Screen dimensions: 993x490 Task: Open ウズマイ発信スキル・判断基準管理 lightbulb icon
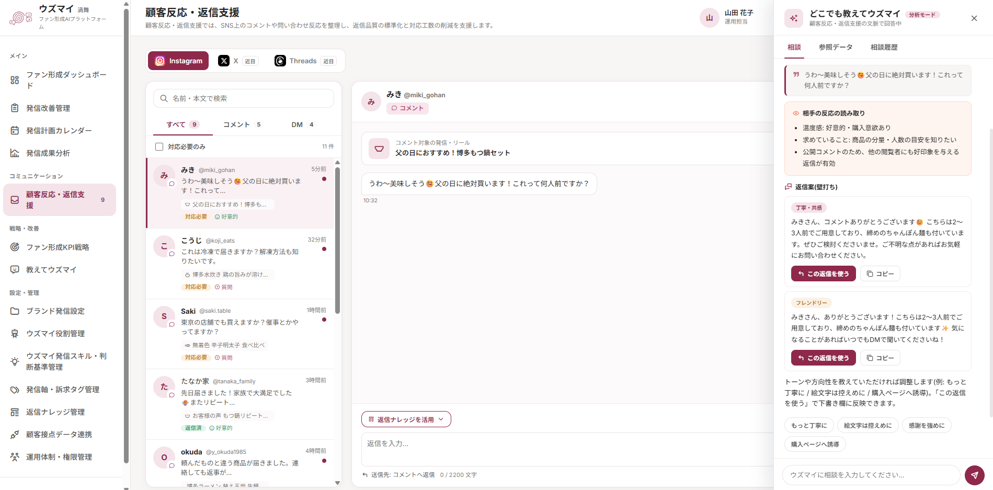(x=15, y=361)
